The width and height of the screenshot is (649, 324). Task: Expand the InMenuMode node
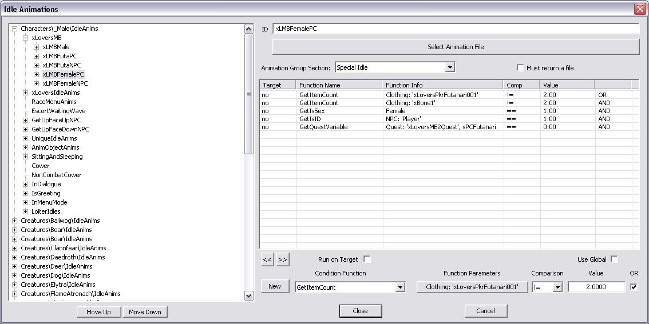tap(26, 202)
